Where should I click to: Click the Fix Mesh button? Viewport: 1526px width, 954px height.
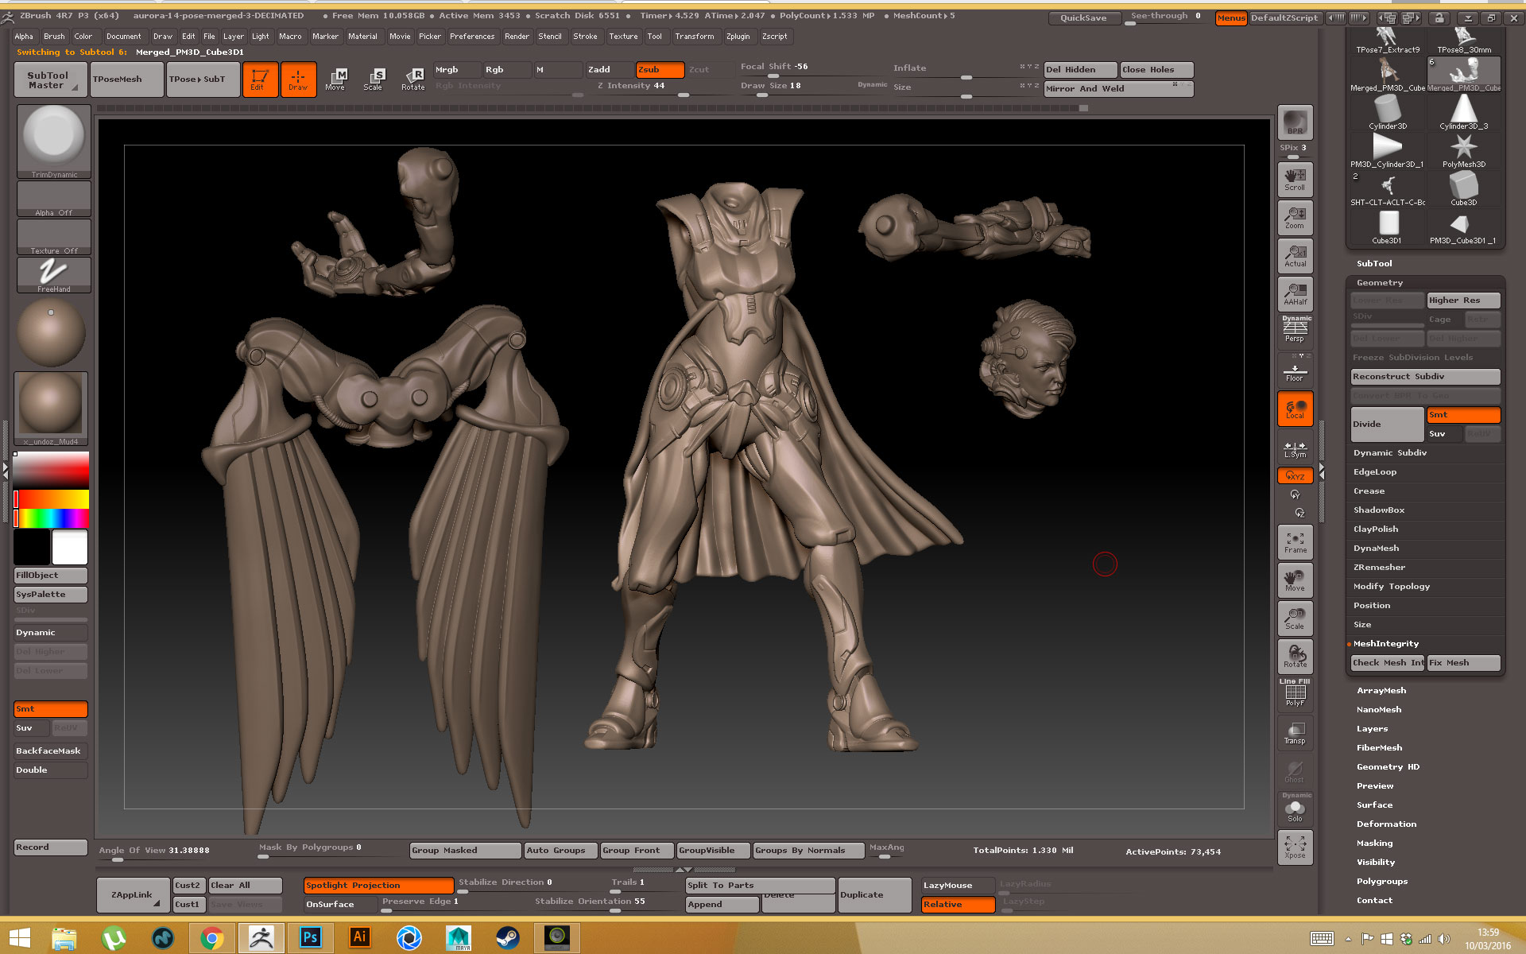coord(1463,663)
